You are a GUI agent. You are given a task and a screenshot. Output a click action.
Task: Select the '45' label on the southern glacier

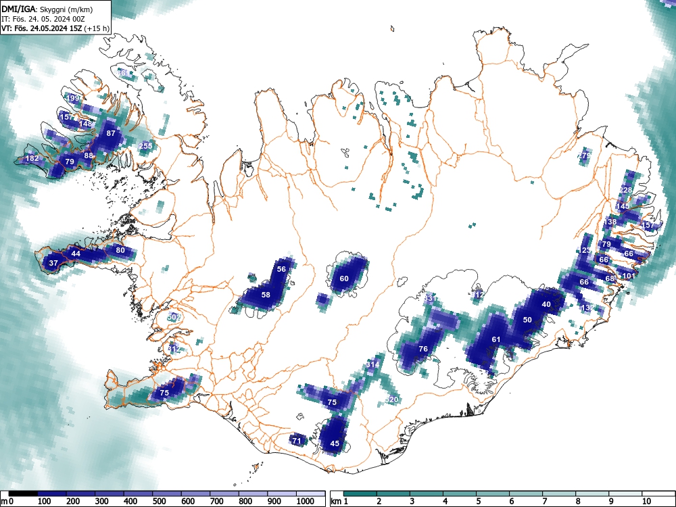[335, 443]
